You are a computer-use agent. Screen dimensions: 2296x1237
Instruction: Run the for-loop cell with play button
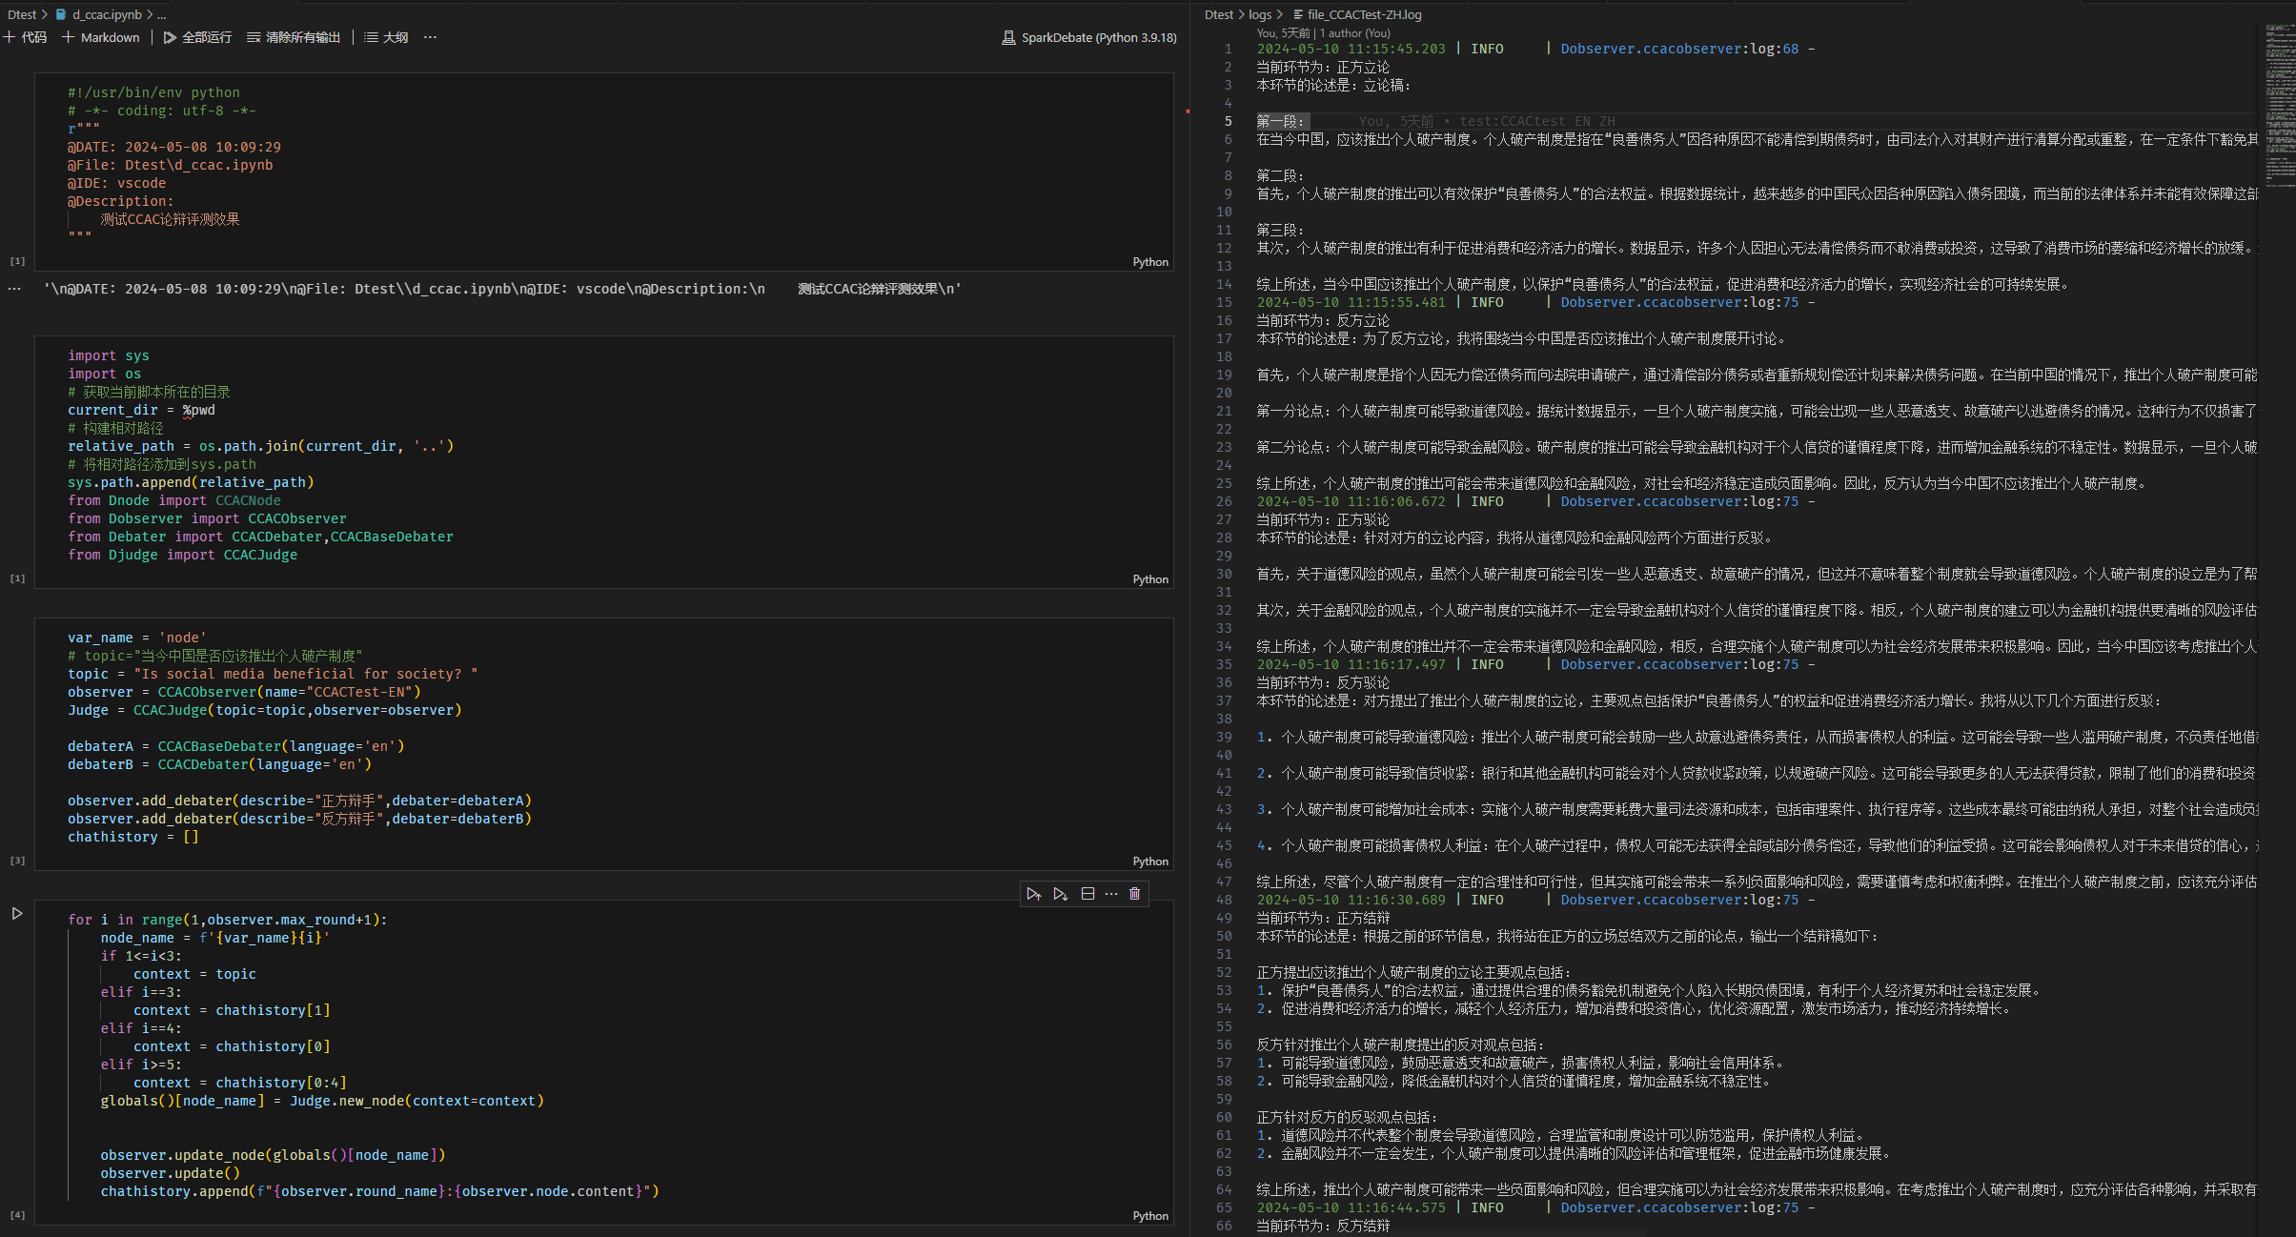pos(17,914)
